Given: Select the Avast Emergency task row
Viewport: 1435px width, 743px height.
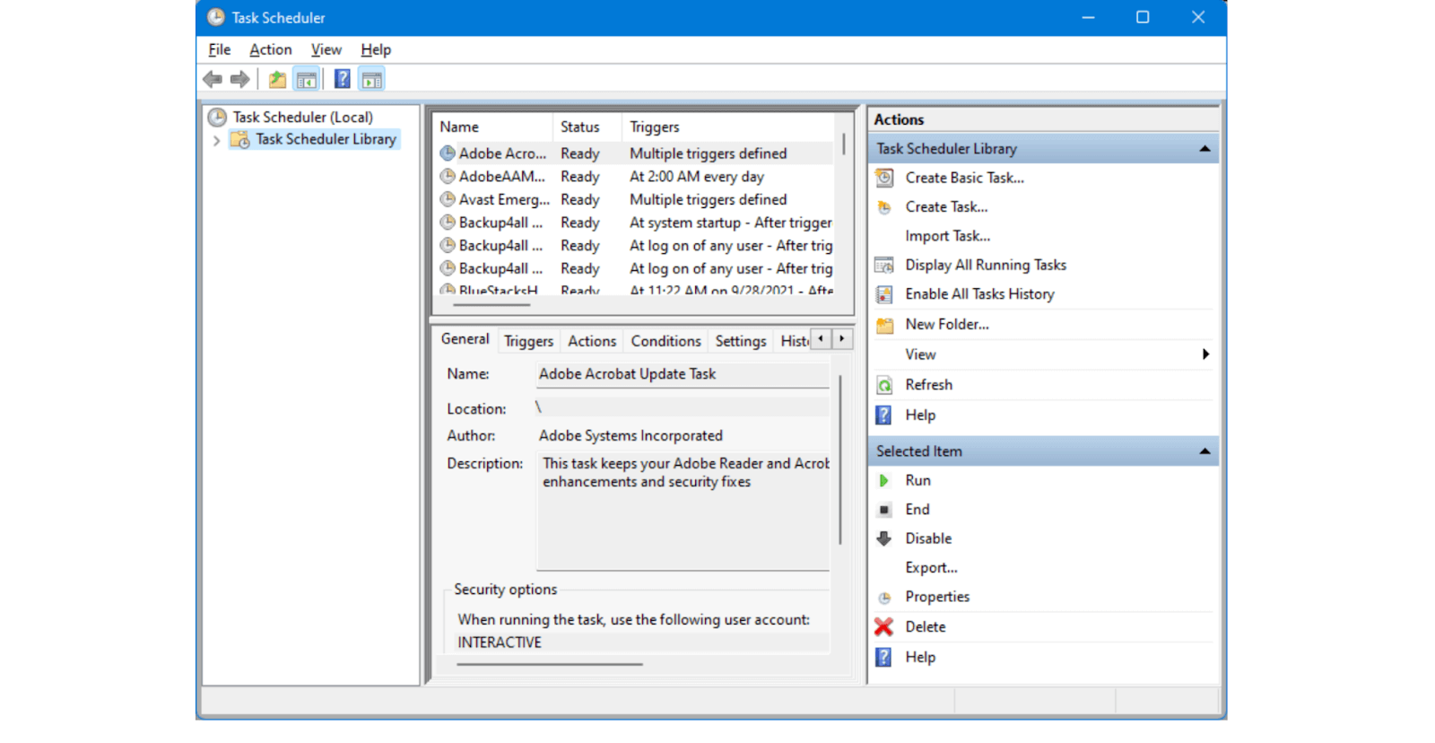Looking at the screenshot, I should click(x=503, y=199).
